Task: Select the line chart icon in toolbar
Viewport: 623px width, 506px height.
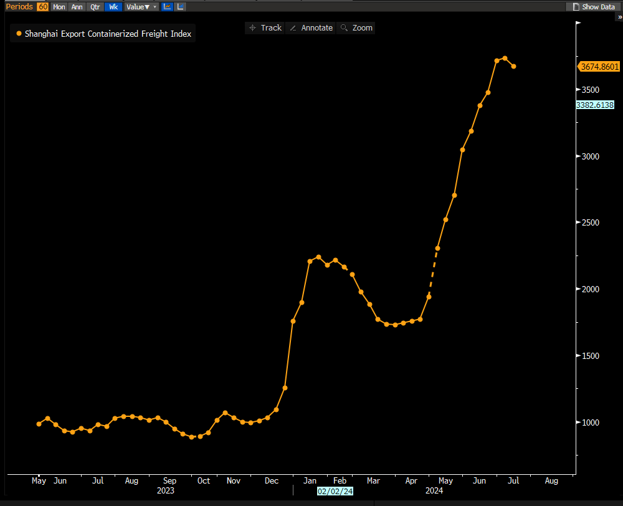Action: pyautogui.click(x=167, y=7)
